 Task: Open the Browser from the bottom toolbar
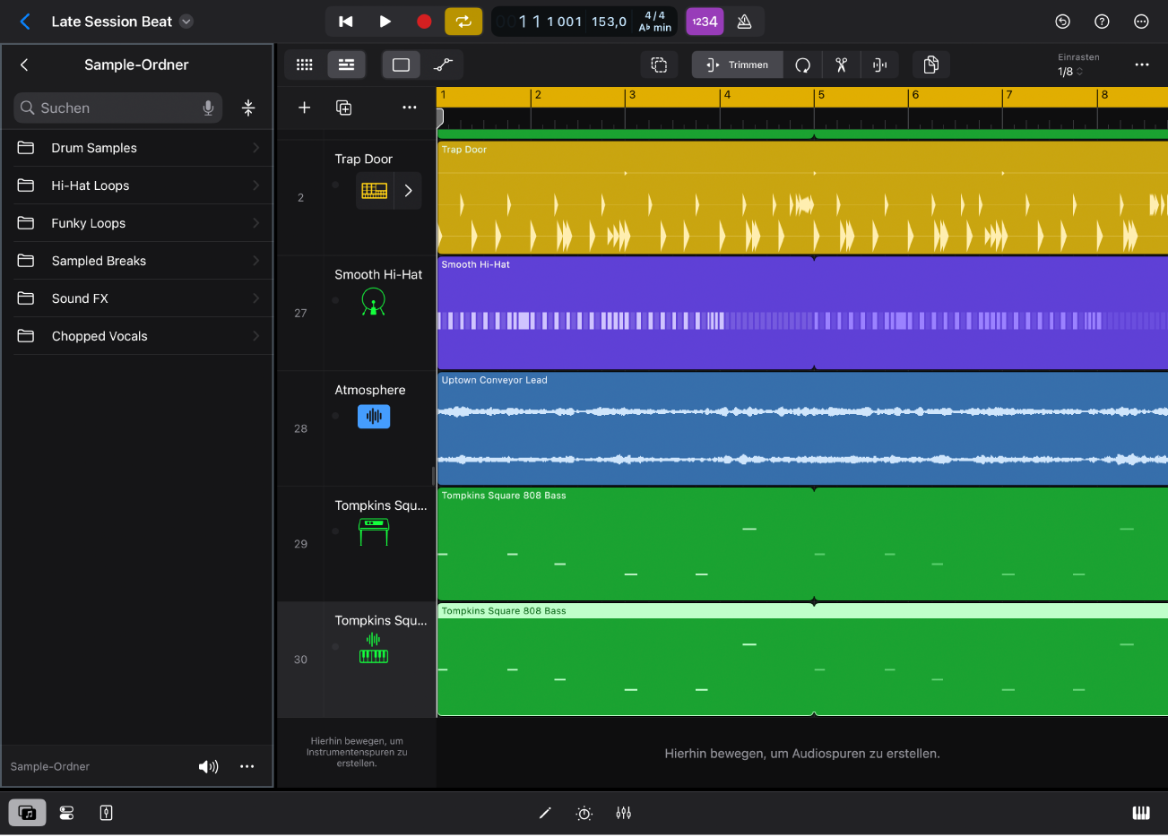click(27, 813)
